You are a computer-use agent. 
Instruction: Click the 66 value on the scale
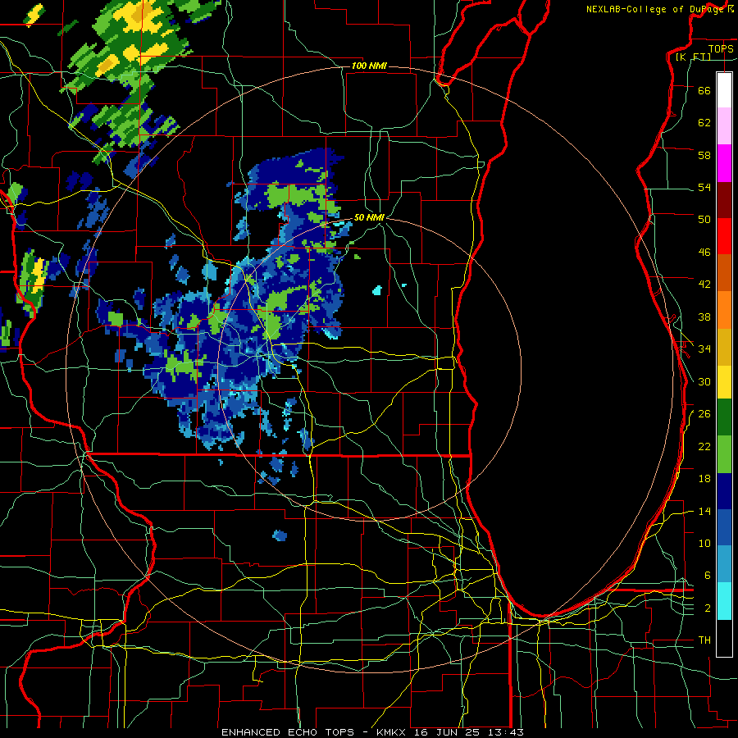704,90
